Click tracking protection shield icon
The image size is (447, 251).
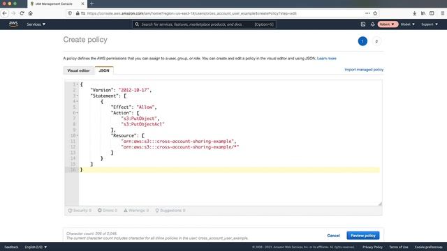70,13
